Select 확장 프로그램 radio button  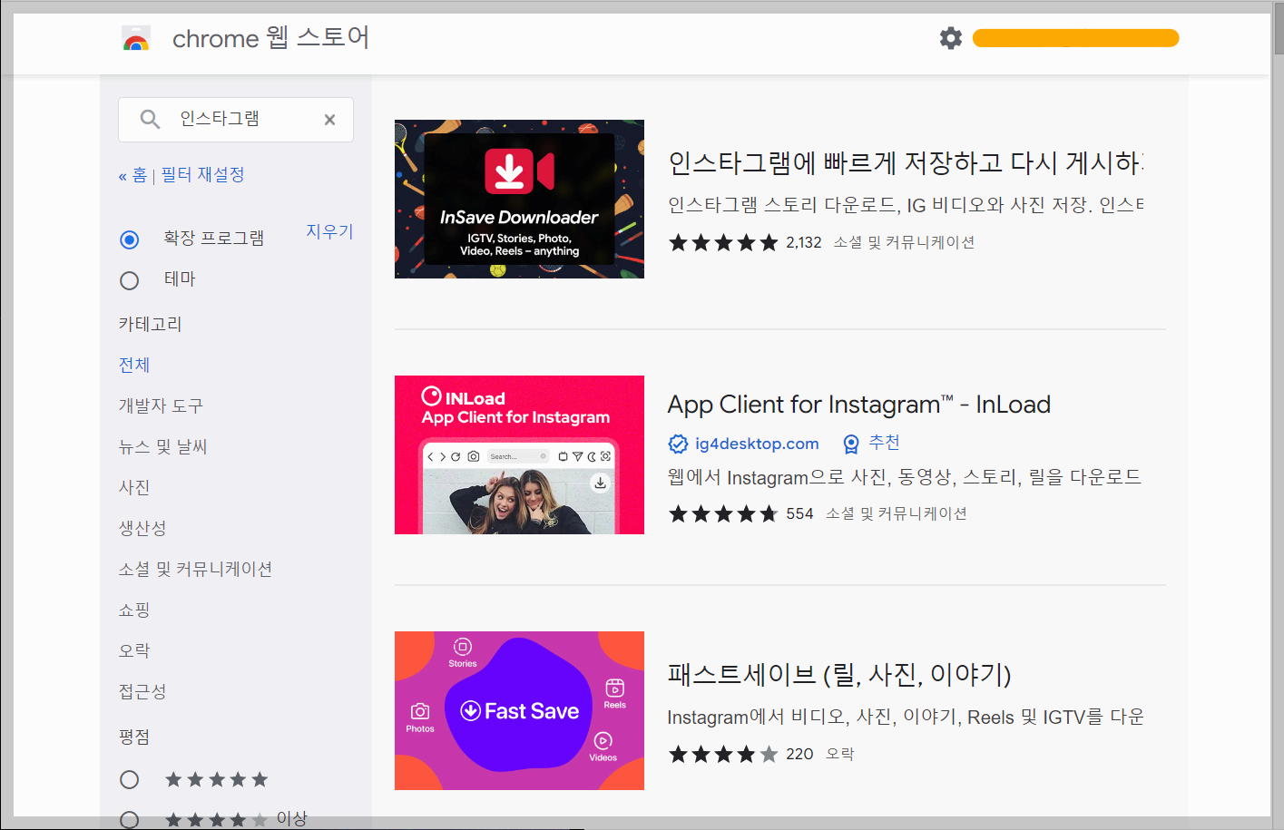[130, 239]
